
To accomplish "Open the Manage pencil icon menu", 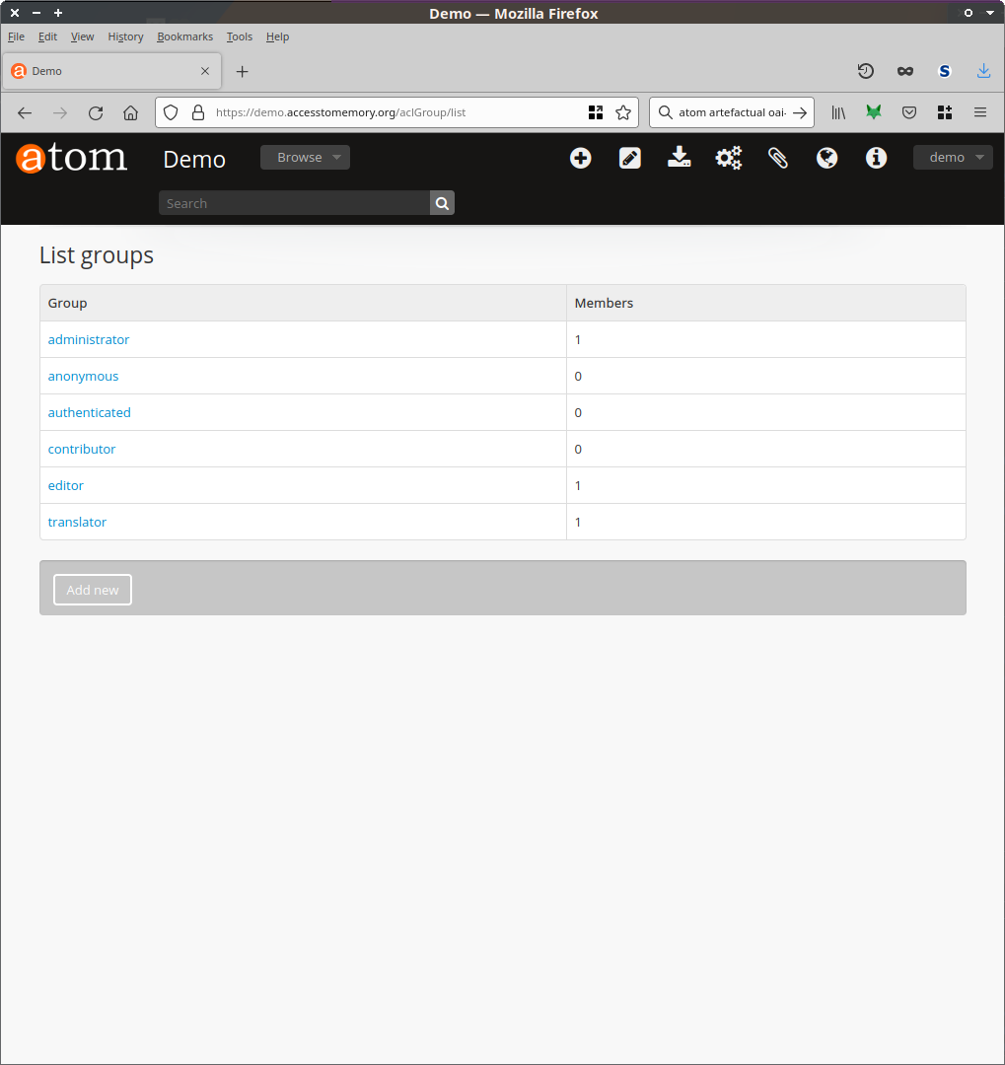I will pos(630,158).
